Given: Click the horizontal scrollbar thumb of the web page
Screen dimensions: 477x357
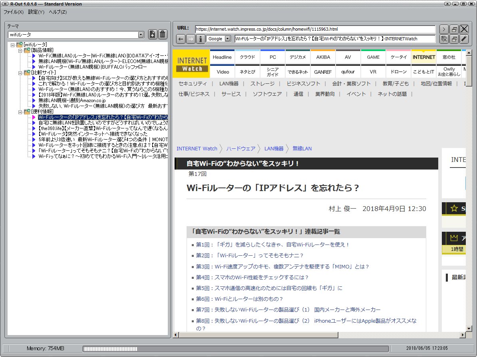Looking at the screenshot, I should (x=258, y=335).
